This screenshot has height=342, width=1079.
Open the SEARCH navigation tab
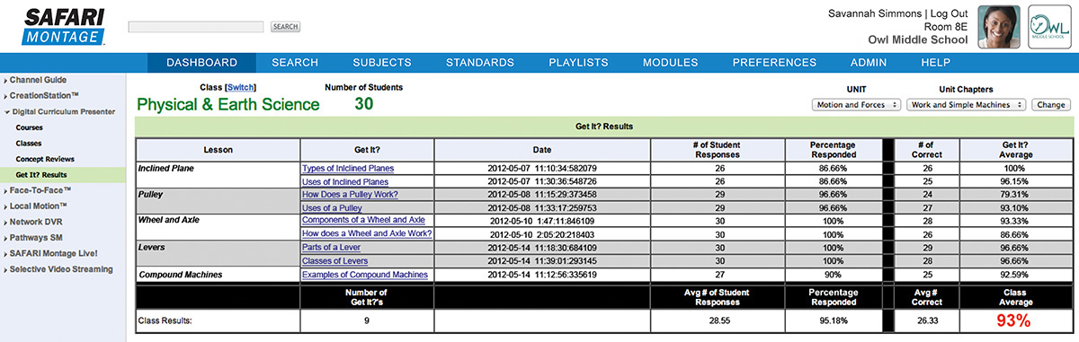(x=295, y=63)
